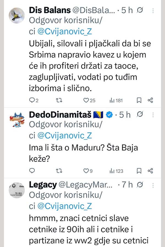Screen dimensions: 165x247
Task: View analytics showing 123 views
Action: [116, 171]
